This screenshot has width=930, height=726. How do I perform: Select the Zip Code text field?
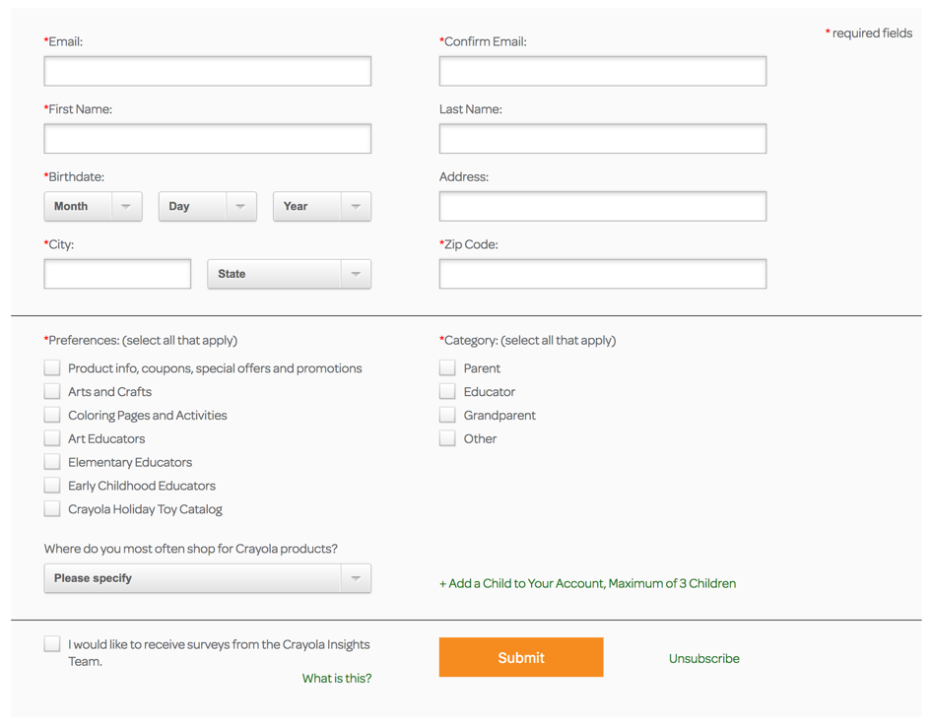coord(602,274)
